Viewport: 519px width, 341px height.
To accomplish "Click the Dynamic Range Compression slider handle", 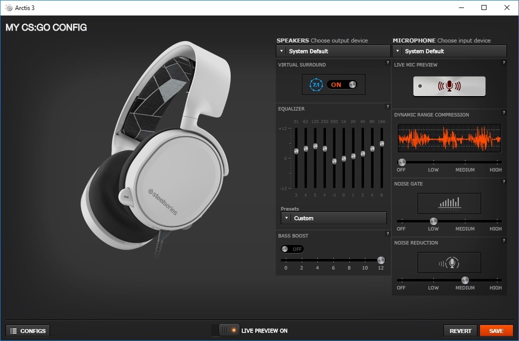I will coord(402,162).
